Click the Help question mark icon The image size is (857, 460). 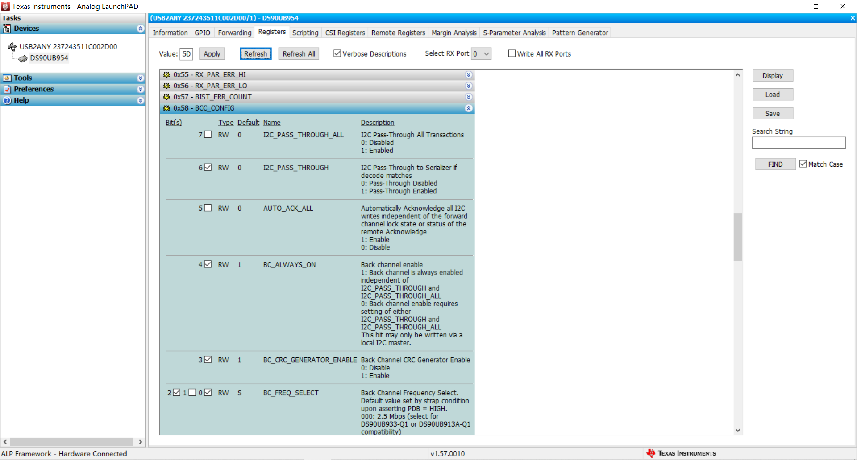[x=7, y=100]
